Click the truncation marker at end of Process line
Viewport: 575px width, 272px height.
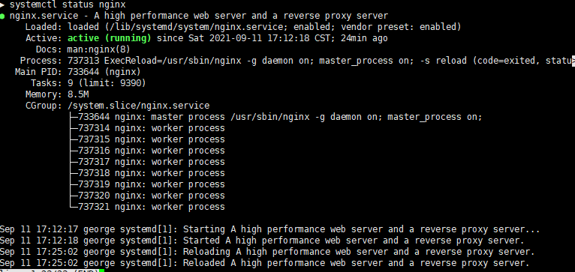(573, 61)
